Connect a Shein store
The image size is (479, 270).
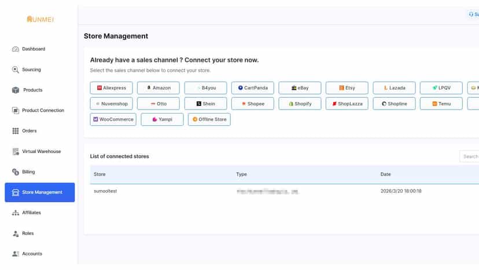[x=205, y=104]
